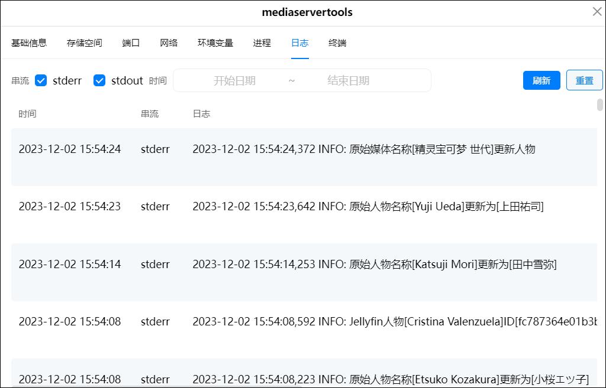Select the 端口 tab

coord(131,43)
